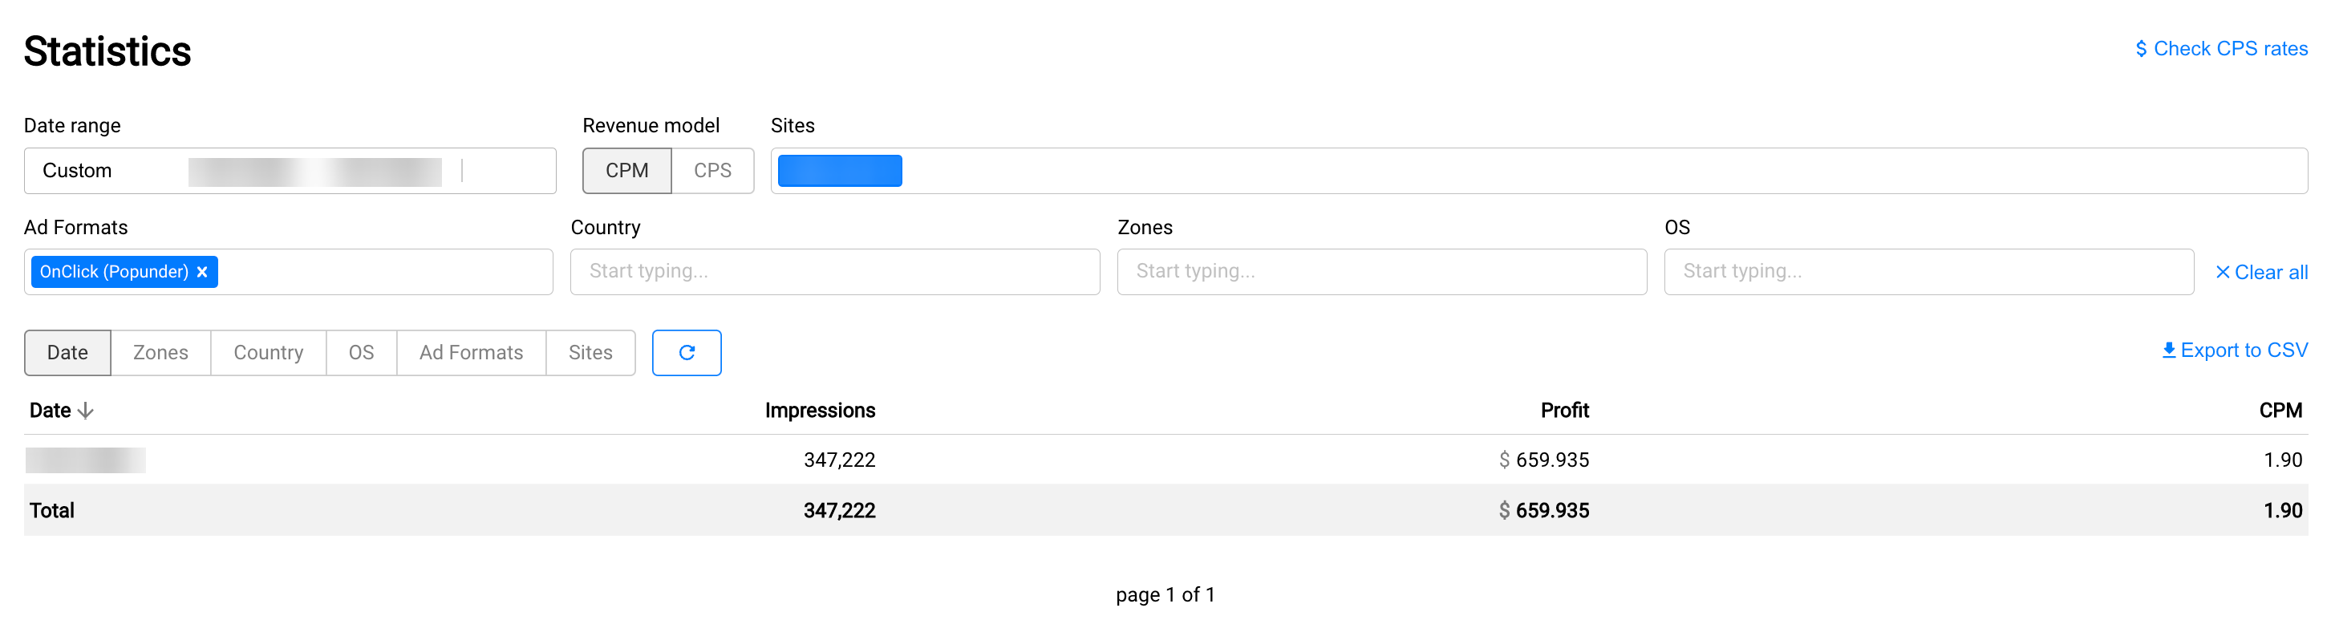Click the Date column sort arrow

86,411
